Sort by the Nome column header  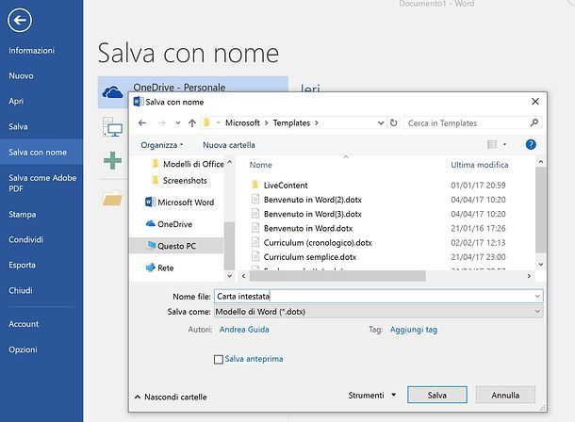(261, 165)
